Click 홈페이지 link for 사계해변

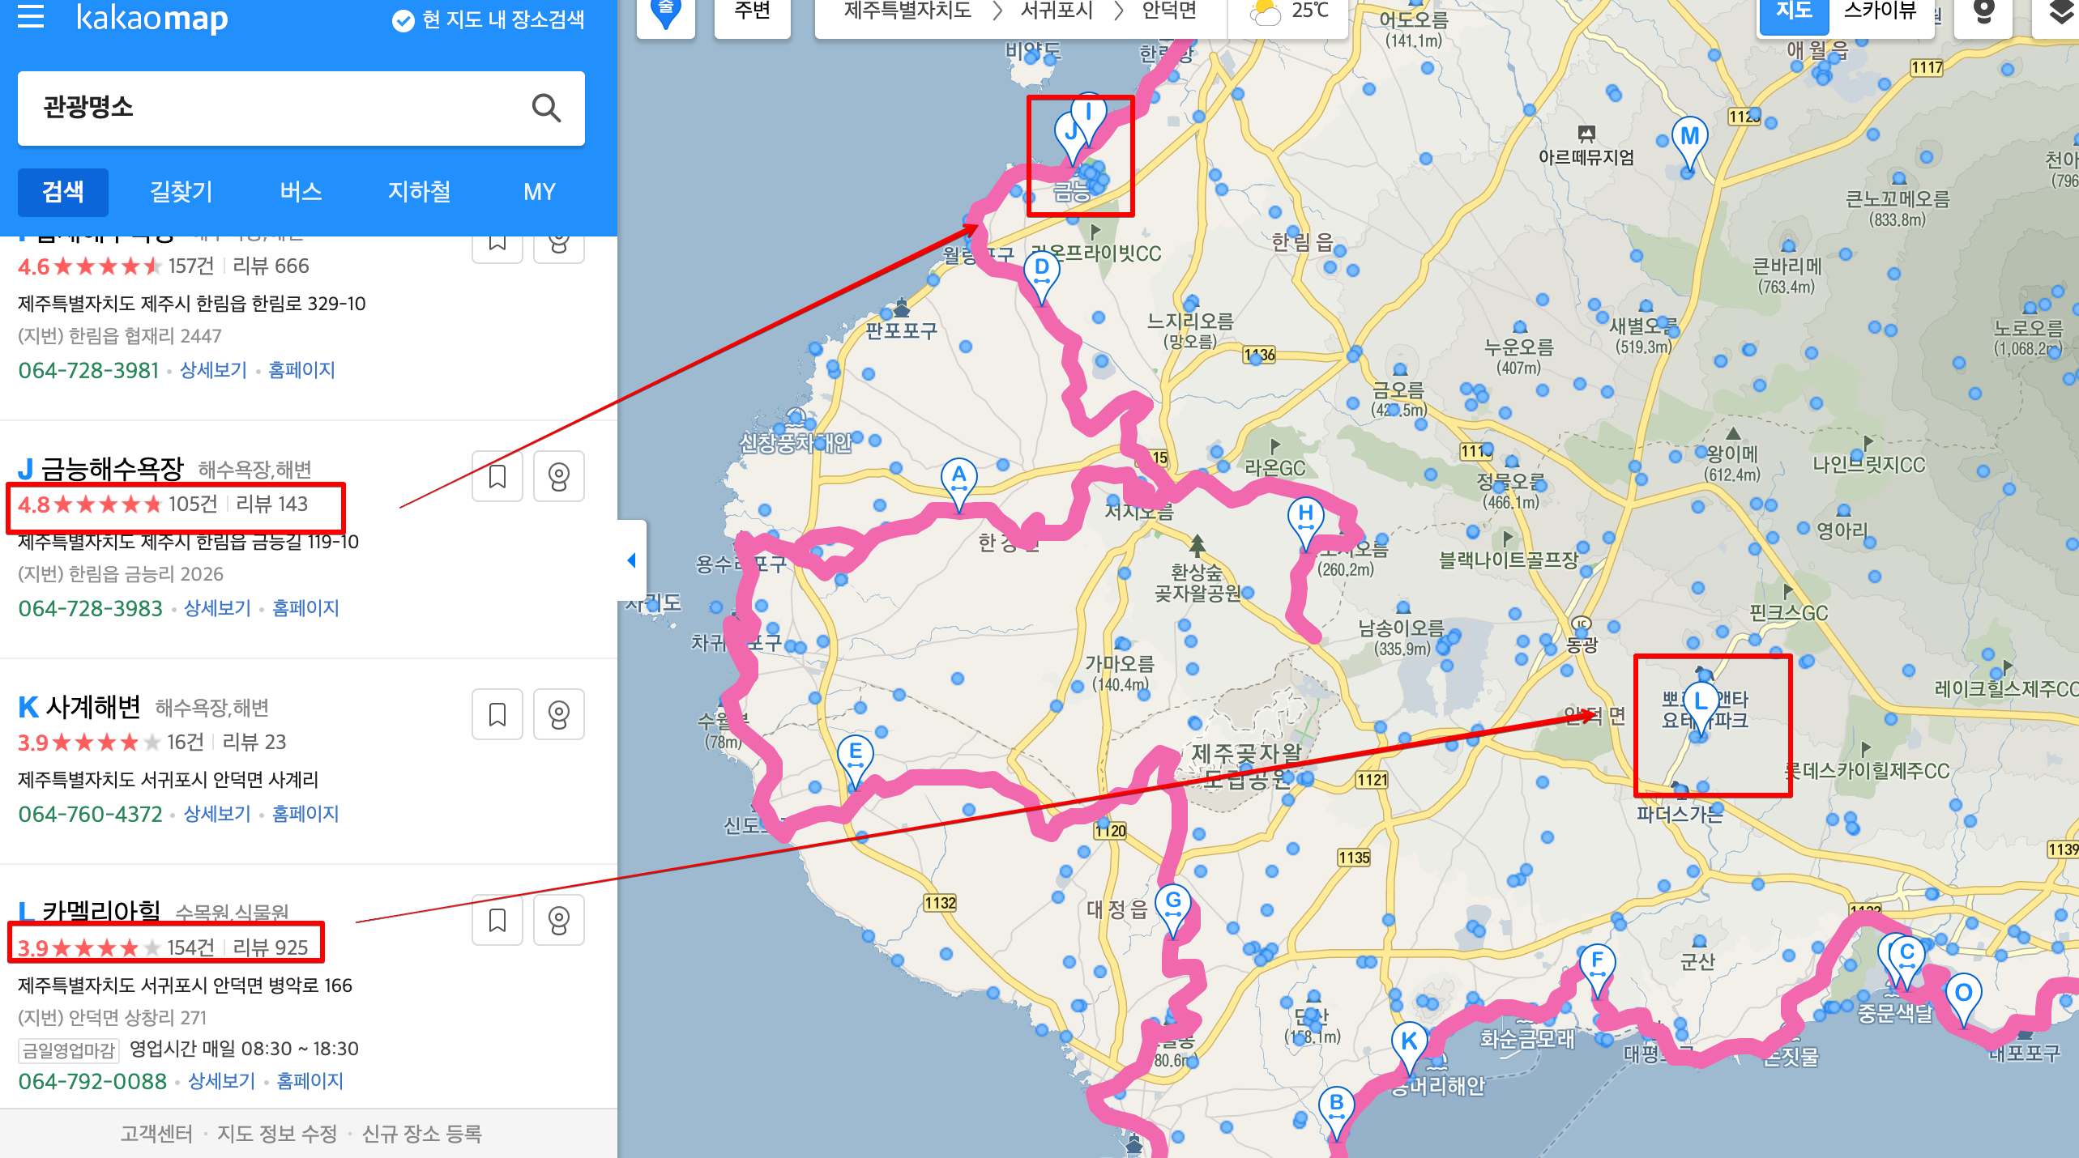point(305,814)
